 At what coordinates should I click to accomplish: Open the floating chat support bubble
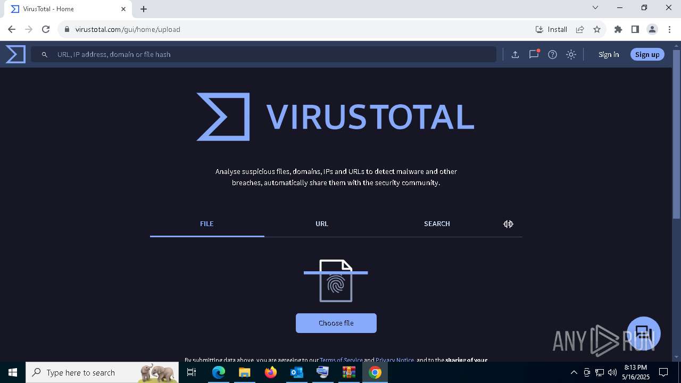[644, 334]
